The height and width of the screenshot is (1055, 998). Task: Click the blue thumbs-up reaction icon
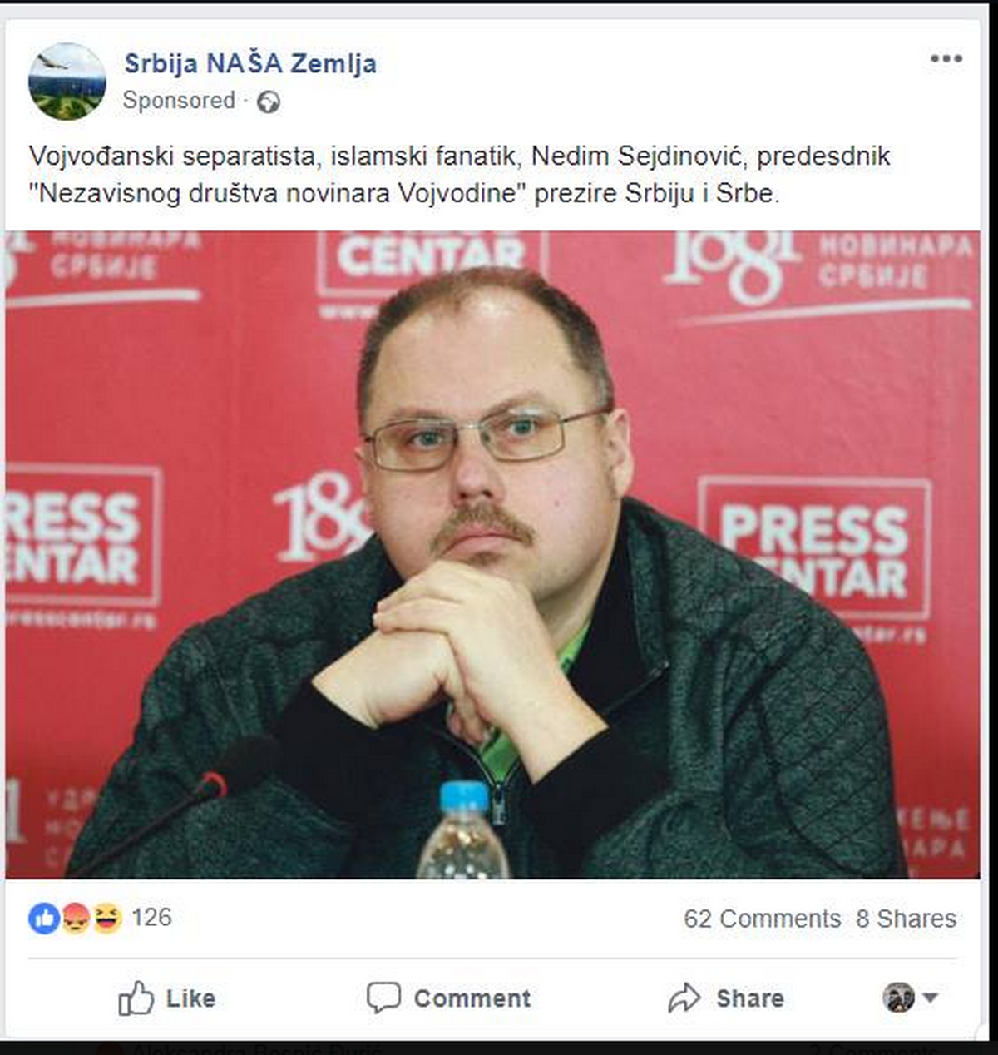point(43,919)
